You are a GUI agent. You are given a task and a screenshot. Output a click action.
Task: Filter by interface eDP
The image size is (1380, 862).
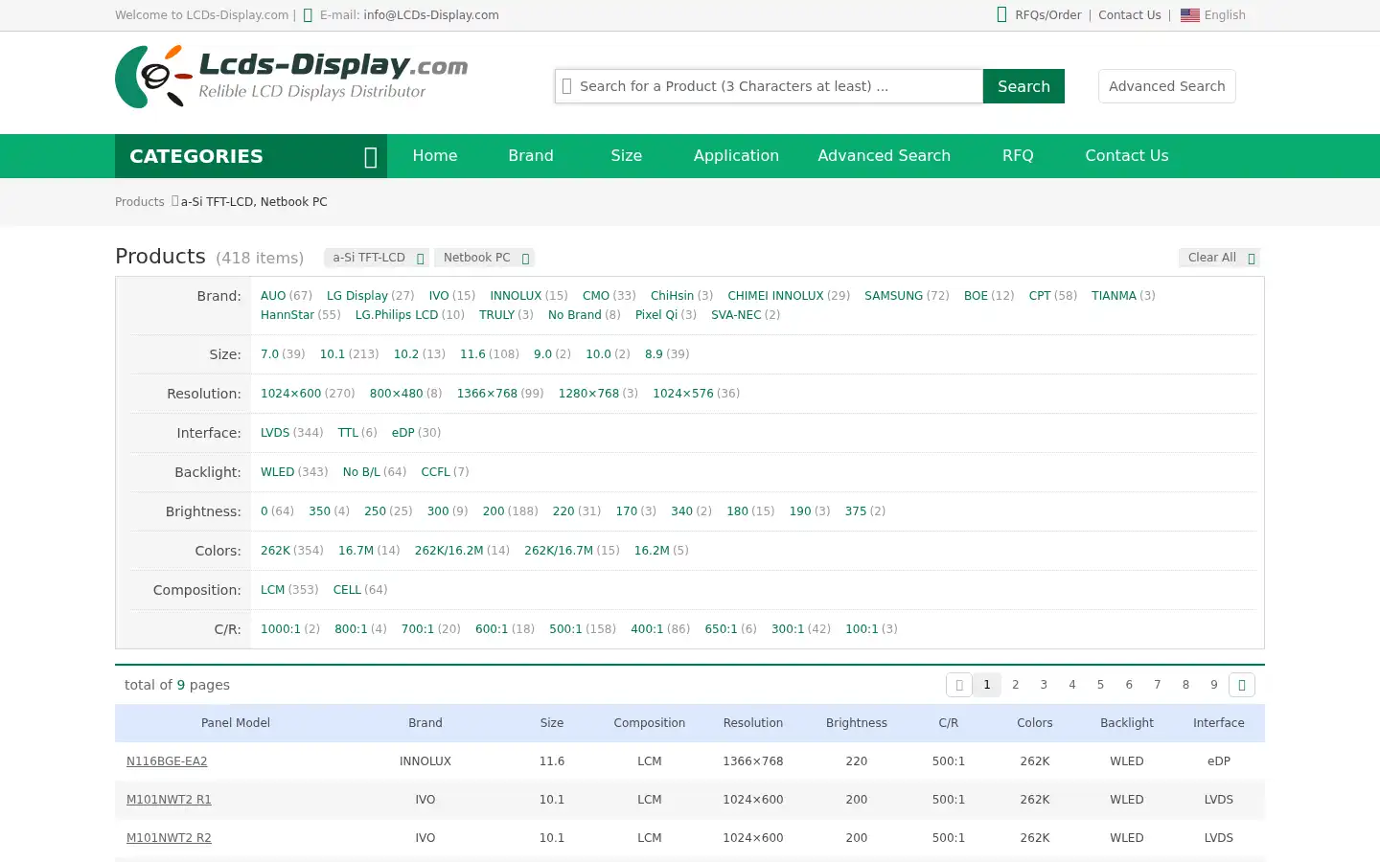point(403,433)
